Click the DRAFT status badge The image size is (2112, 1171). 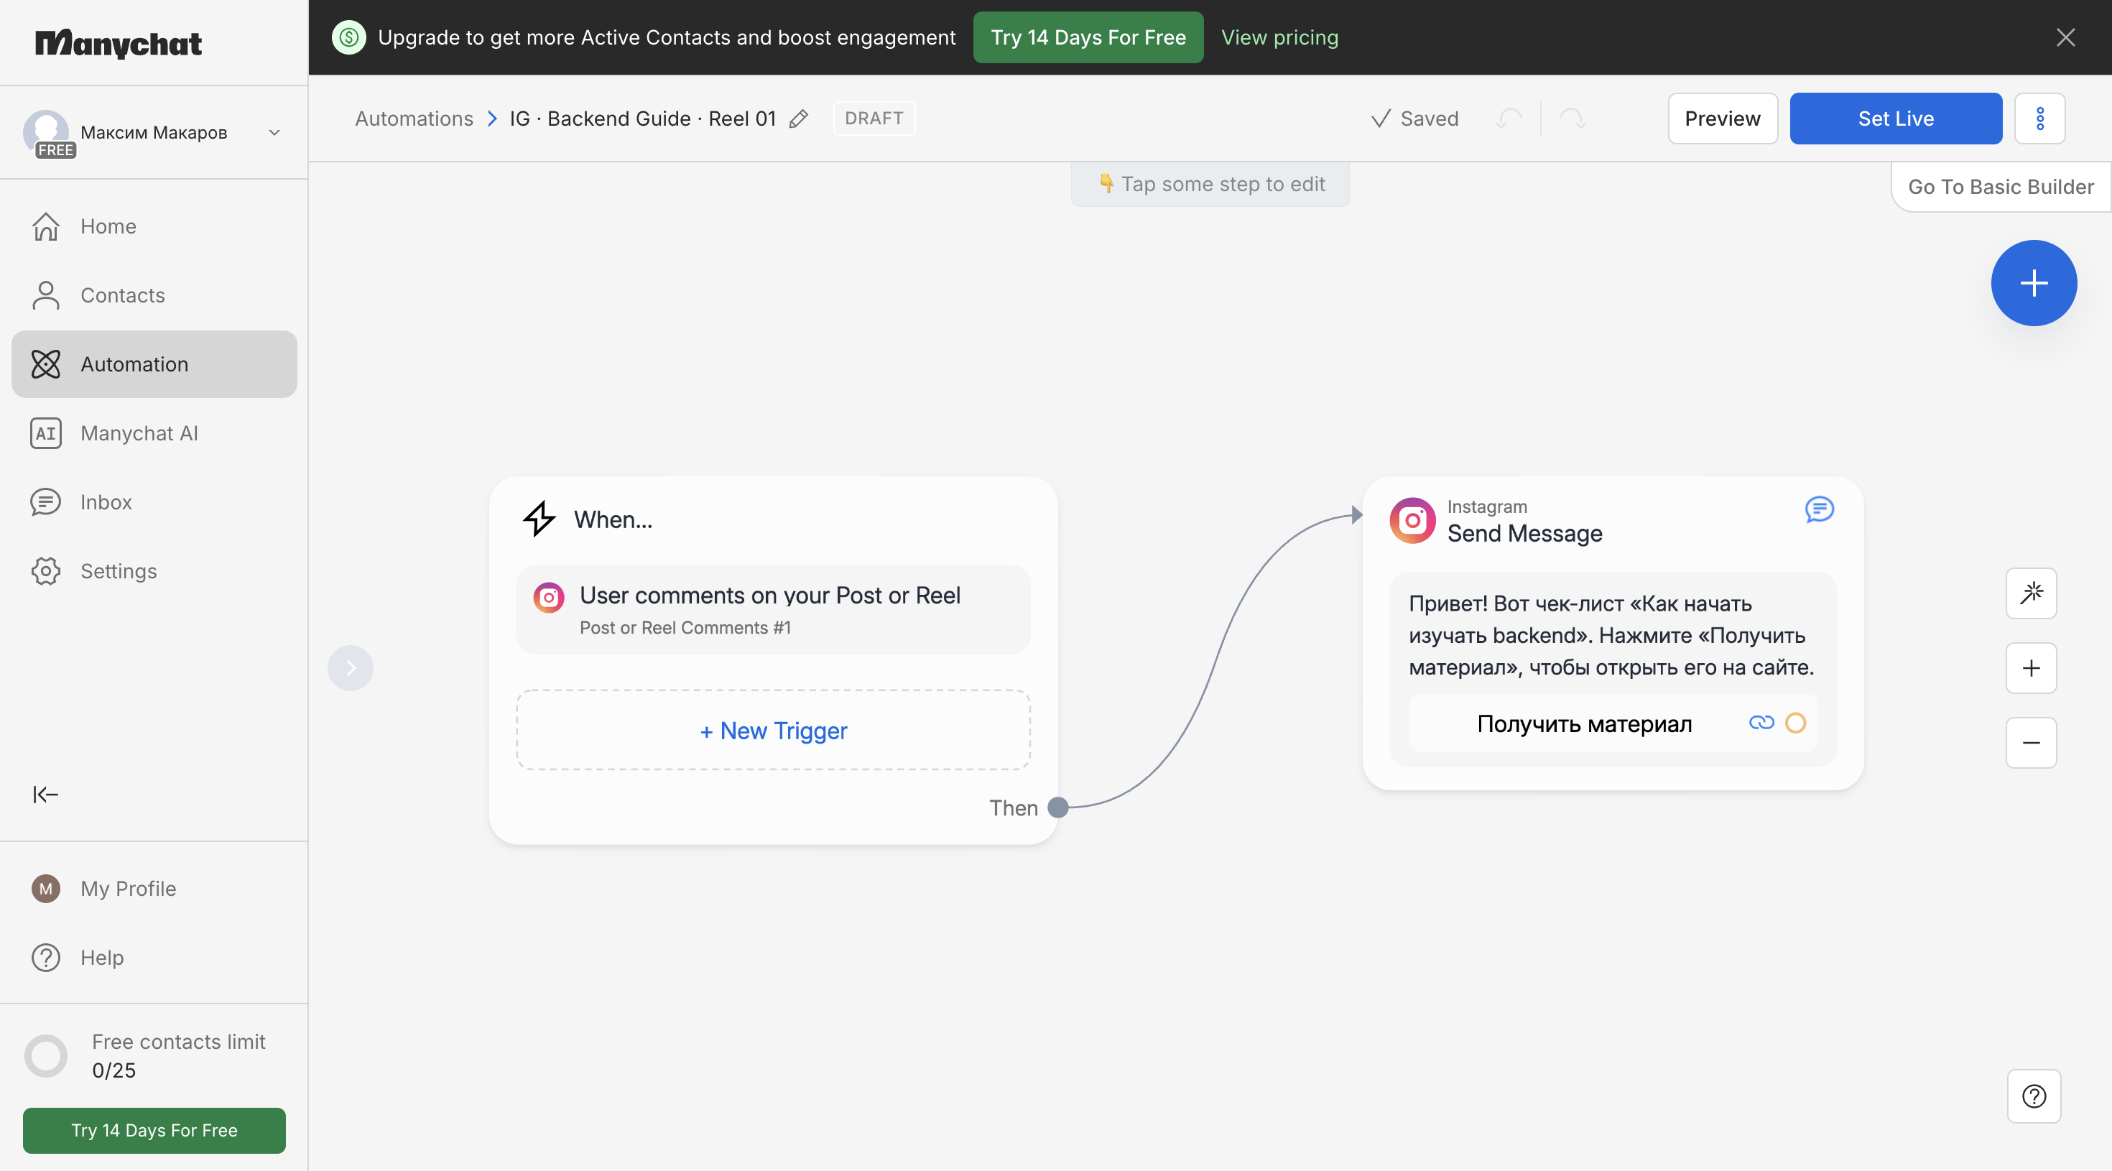(x=874, y=118)
